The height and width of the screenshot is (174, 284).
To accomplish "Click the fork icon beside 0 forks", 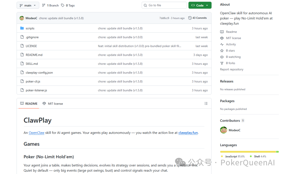I will (x=222, y=63).
